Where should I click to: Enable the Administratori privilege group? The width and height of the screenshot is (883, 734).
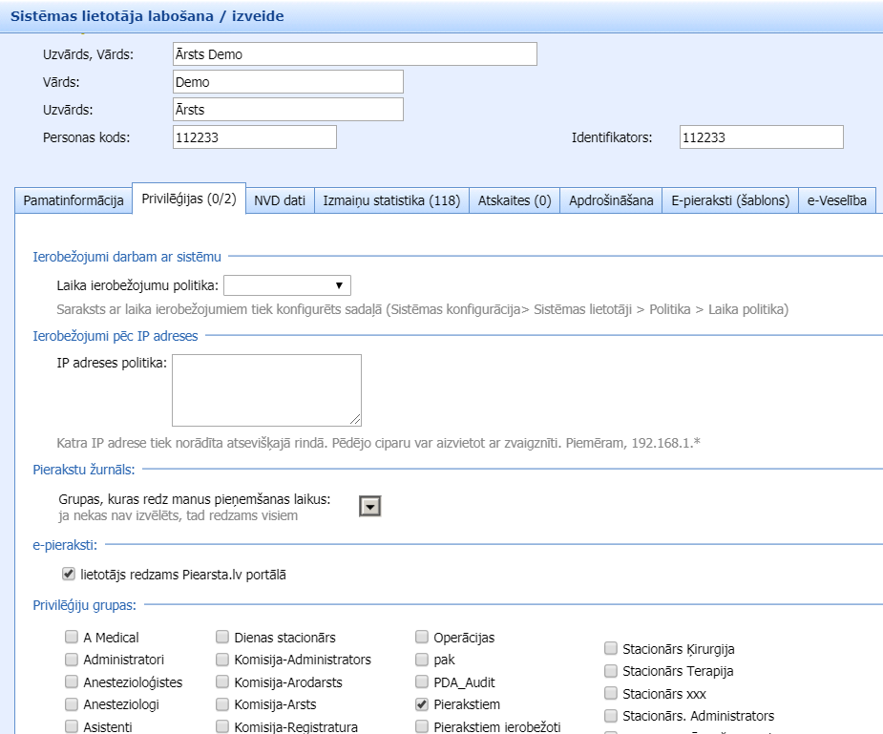point(72,660)
